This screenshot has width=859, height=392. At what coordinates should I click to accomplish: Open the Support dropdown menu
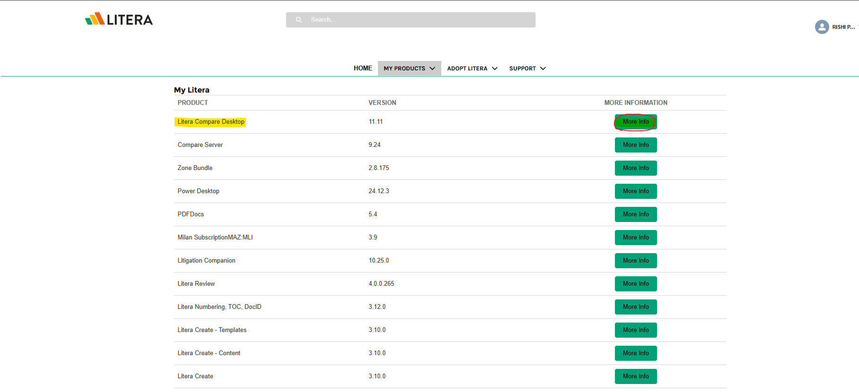(x=527, y=68)
